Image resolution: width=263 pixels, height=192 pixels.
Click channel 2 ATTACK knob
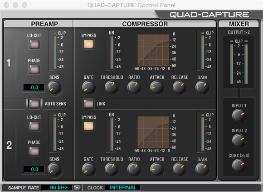(x=156, y=169)
